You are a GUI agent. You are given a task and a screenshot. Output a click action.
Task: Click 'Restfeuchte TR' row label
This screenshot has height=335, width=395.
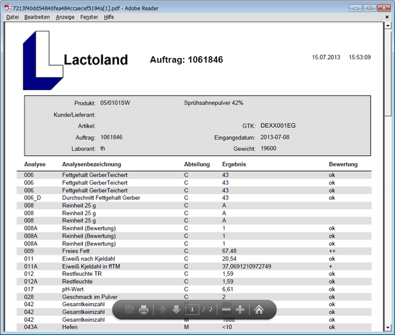click(x=82, y=274)
